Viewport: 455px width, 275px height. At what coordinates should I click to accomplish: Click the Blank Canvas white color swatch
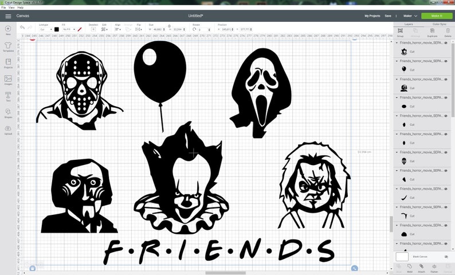(402, 257)
